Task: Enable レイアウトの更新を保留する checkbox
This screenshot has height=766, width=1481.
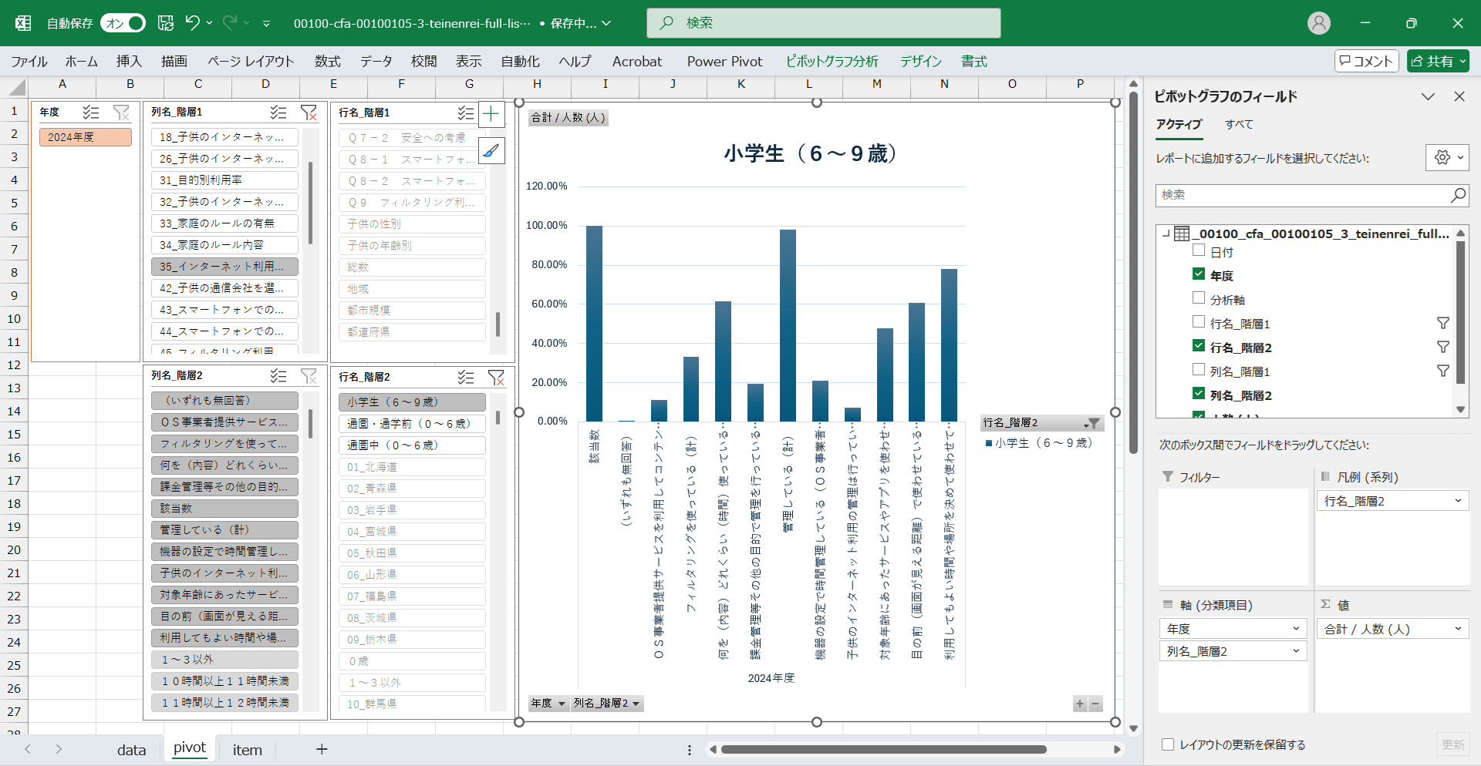Action: [1168, 744]
